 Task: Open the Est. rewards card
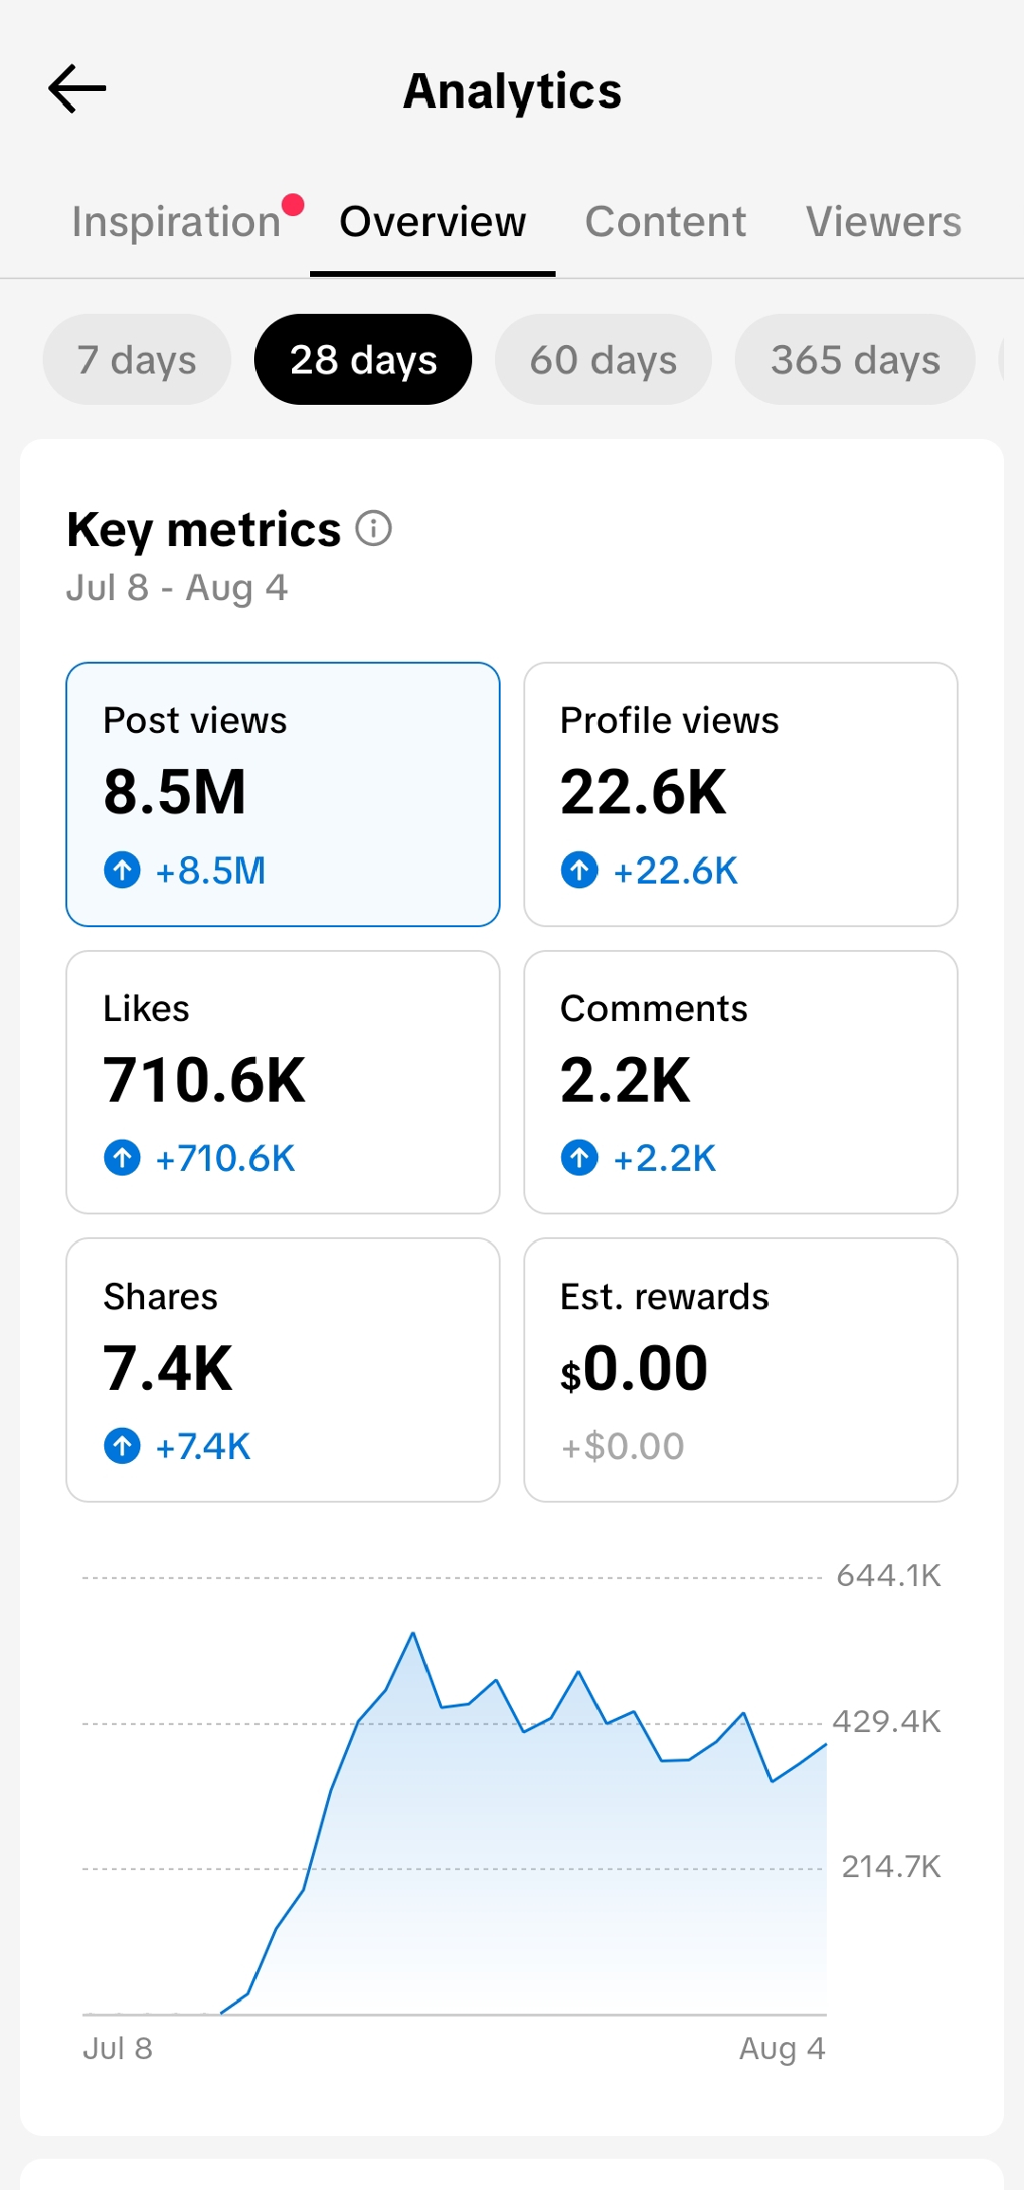click(x=741, y=1370)
